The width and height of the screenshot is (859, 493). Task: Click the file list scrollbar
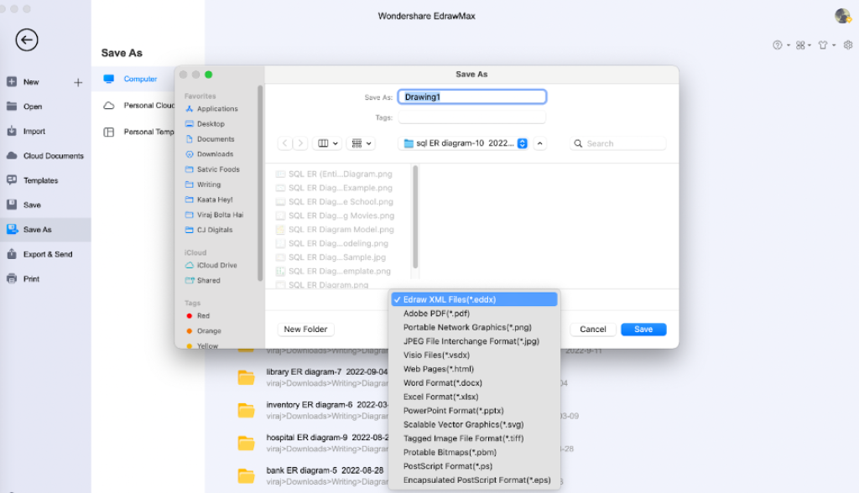click(415, 216)
